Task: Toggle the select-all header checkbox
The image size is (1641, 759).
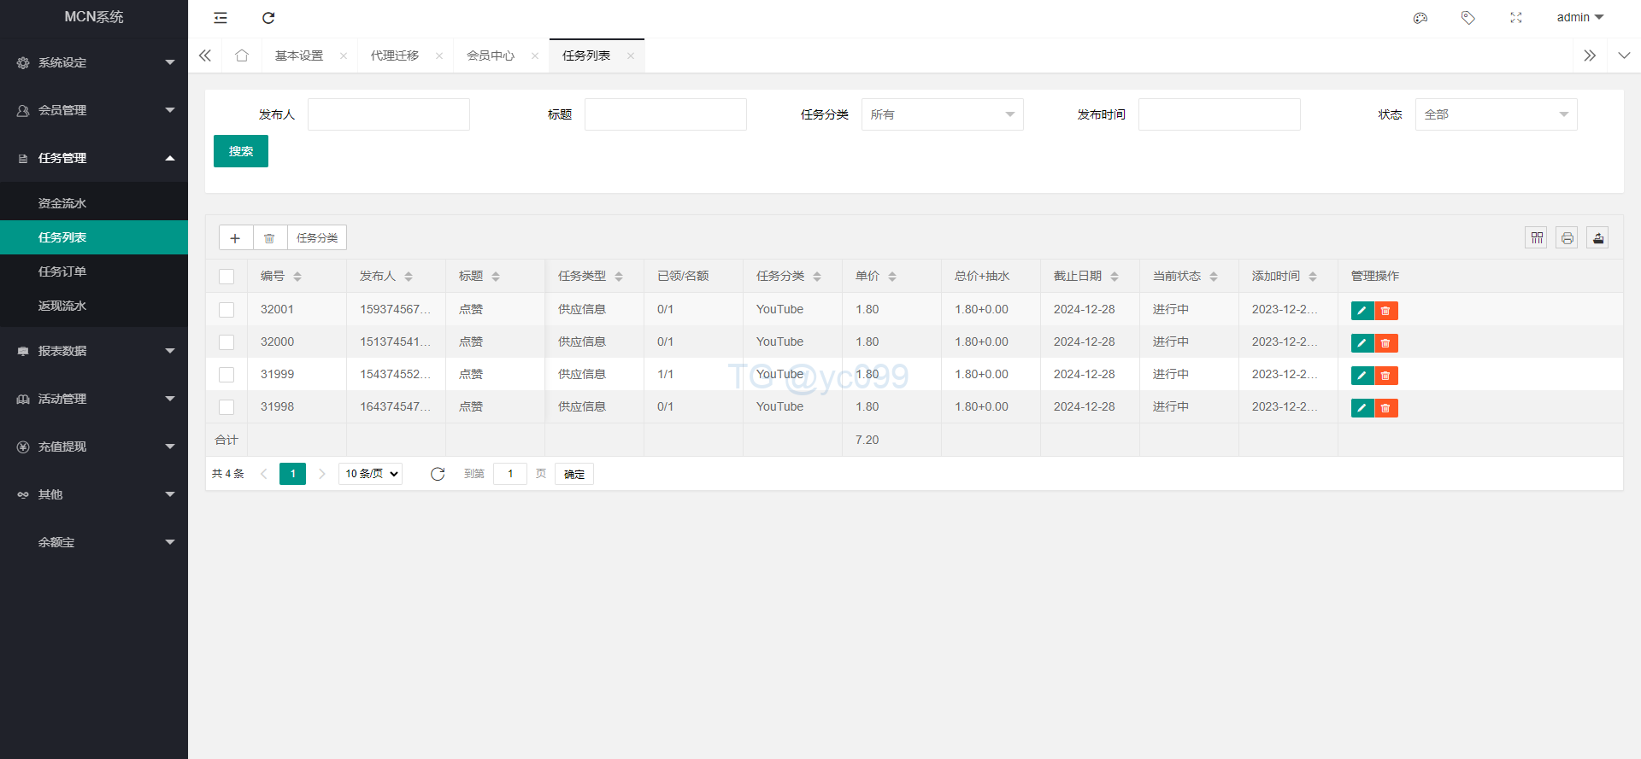Action: pyautogui.click(x=226, y=277)
